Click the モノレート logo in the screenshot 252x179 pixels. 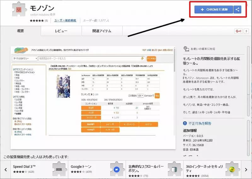[21, 50]
